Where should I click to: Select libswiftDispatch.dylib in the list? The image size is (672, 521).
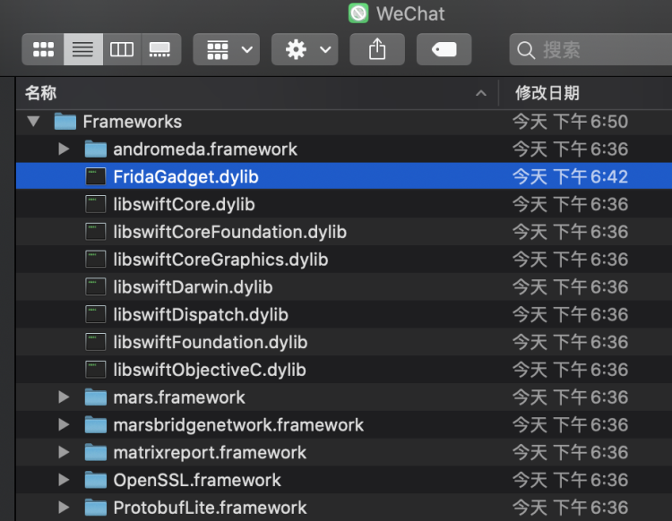[x=201, y=314]
